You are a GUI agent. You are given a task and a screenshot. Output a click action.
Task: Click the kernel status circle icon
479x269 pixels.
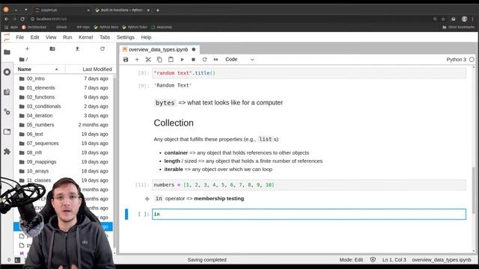pos(472,60)
